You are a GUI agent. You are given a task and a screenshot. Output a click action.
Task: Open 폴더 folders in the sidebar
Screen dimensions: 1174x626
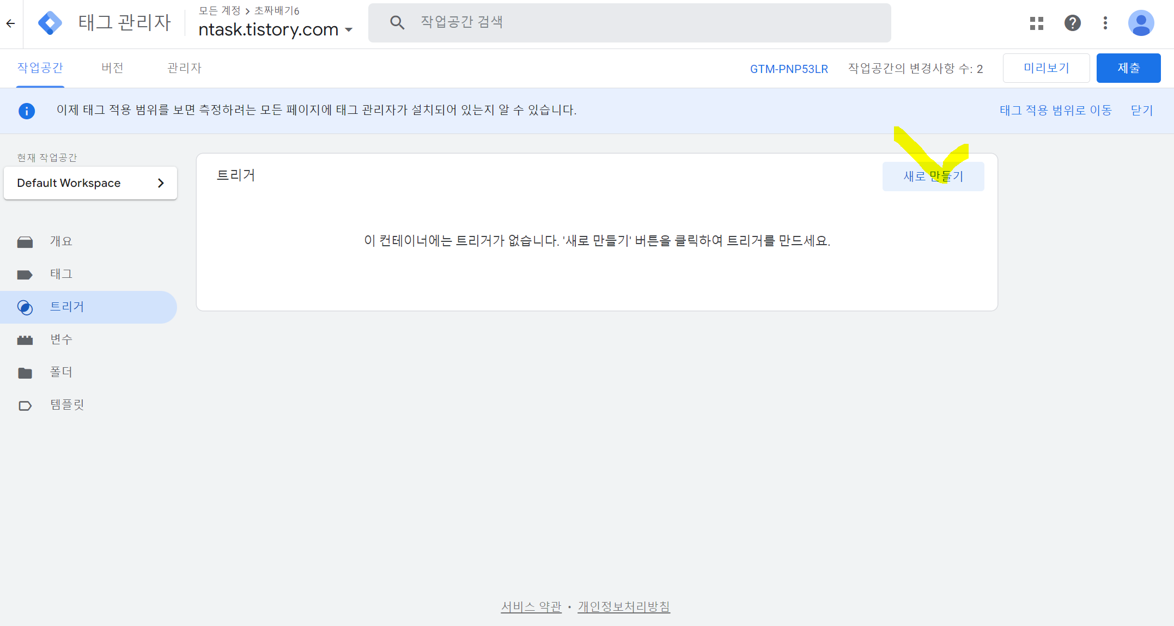click(61, 372)
